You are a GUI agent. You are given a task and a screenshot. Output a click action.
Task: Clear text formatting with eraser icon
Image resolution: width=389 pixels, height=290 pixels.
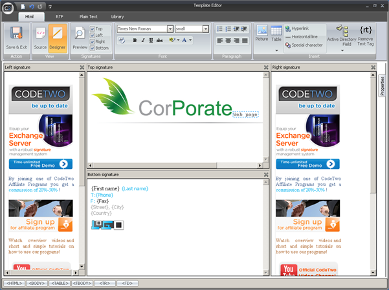122,40
